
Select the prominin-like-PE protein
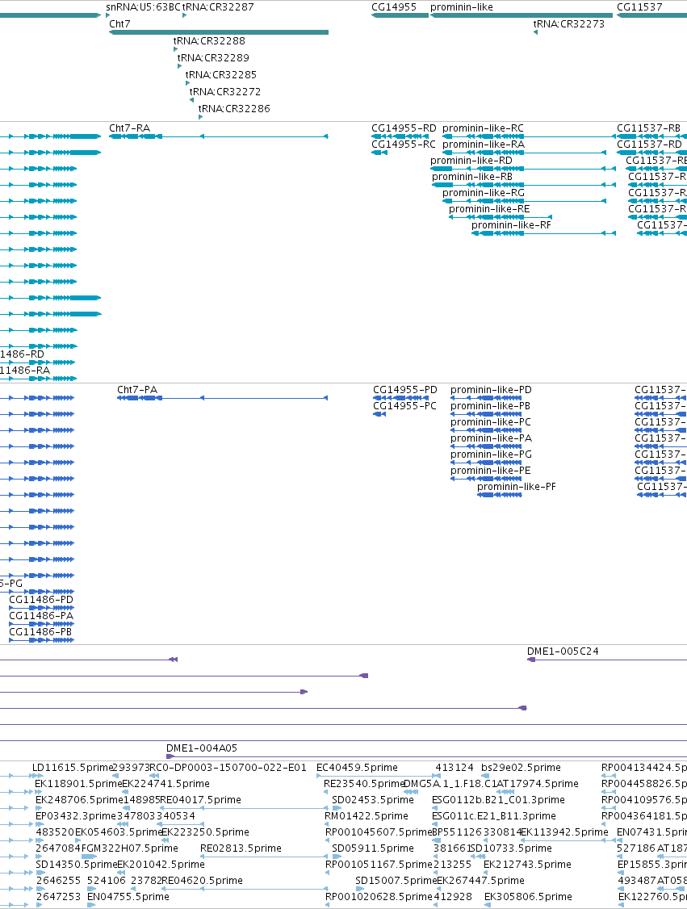[x=491, y=471]
